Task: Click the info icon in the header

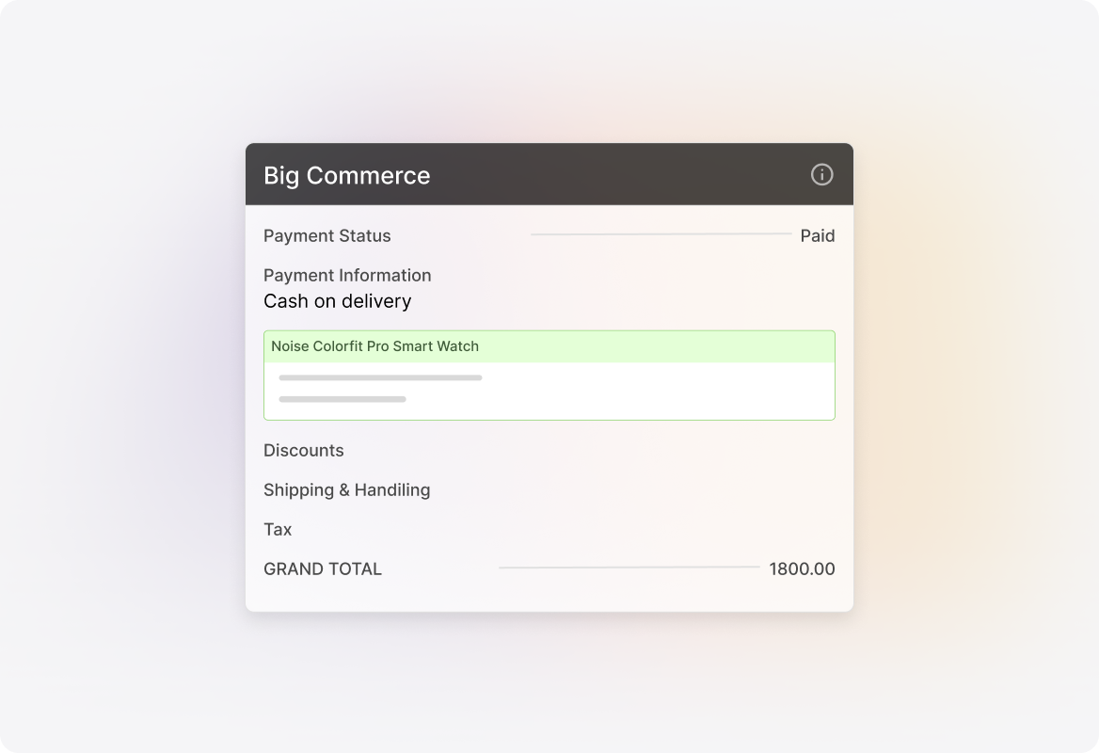Action: coord(820,175)
